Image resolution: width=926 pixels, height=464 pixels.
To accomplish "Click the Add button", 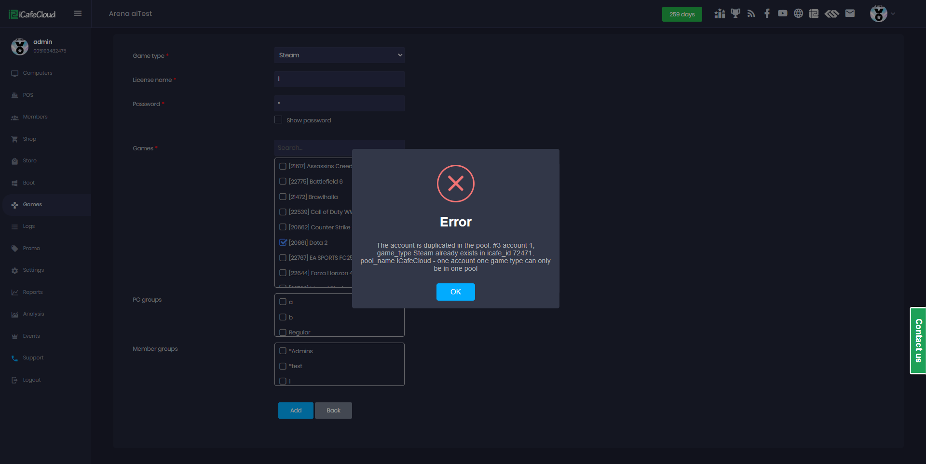I will 296,411.
